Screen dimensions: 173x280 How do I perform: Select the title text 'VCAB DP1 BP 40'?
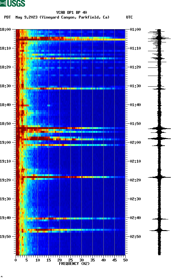[71, 13]
